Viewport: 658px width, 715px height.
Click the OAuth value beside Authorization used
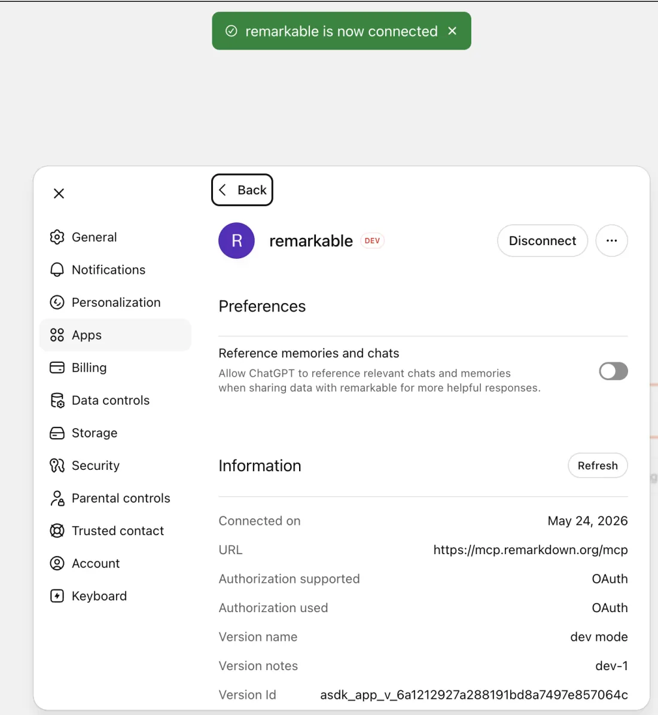click(610, 608)
